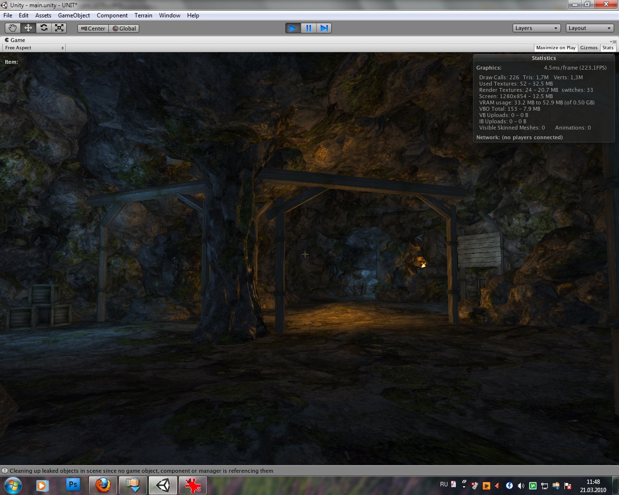619x495 pixels.
Task: Open the GameObject menu
Action: click(74, 15)
